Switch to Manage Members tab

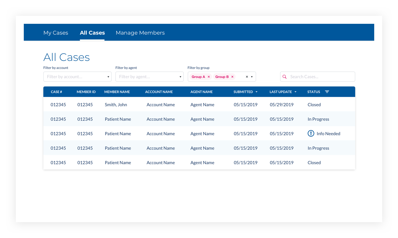[x=140, y=33]
